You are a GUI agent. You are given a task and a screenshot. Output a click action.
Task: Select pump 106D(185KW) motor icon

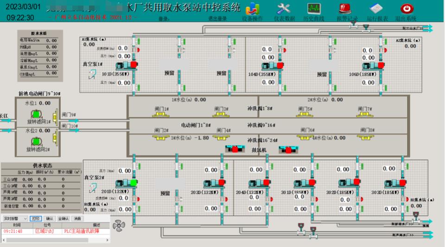coord(374,66)
